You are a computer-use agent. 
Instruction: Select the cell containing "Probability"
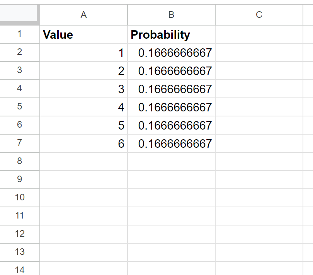coord(171,34)
